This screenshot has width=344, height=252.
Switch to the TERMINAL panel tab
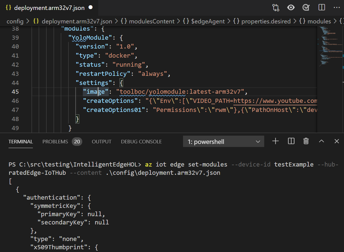pos(21,142)
